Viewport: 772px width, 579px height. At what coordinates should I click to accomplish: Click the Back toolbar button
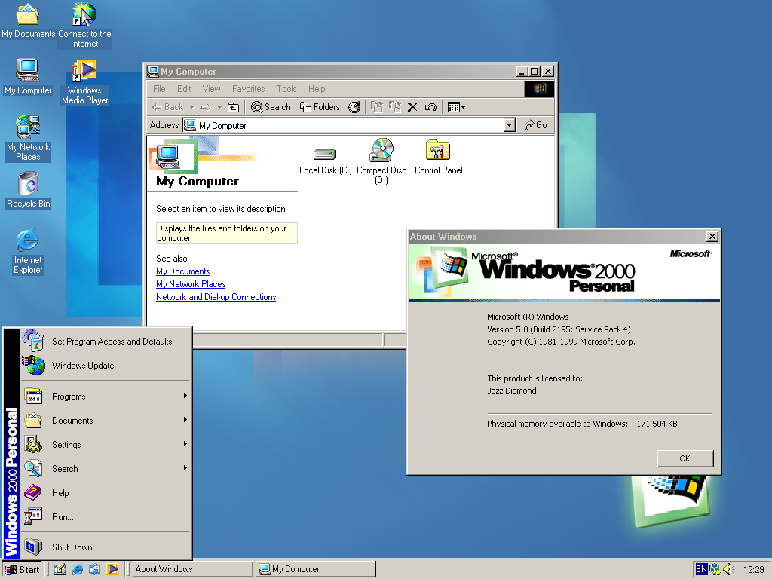[168, 107]
